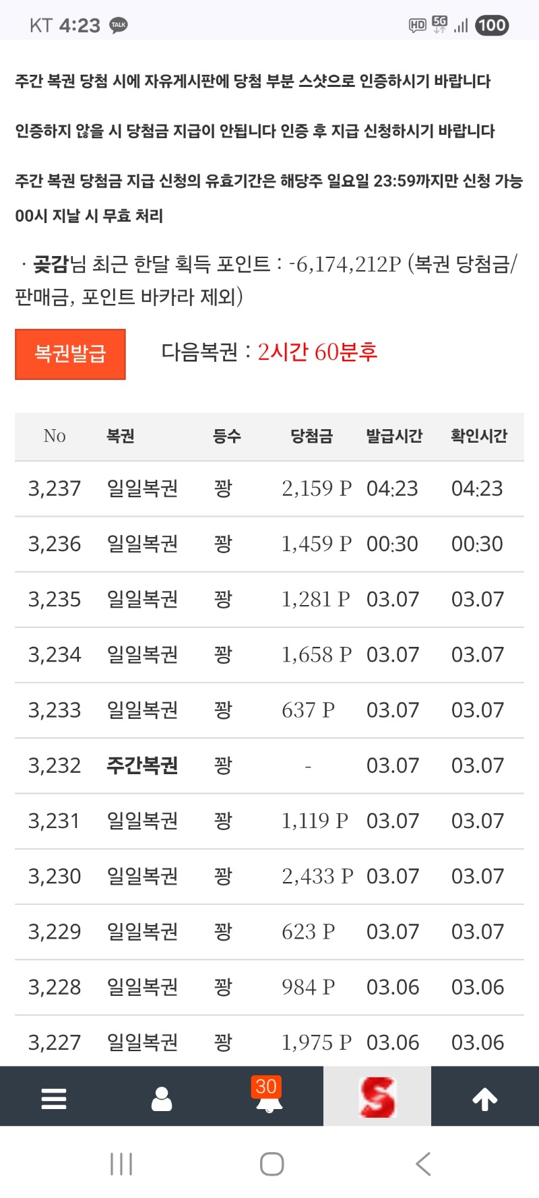Screen dimensions: 539x1198
Task: Tap battery indicator showing 100
Action: pyautogui.click(x=492, y=26)
